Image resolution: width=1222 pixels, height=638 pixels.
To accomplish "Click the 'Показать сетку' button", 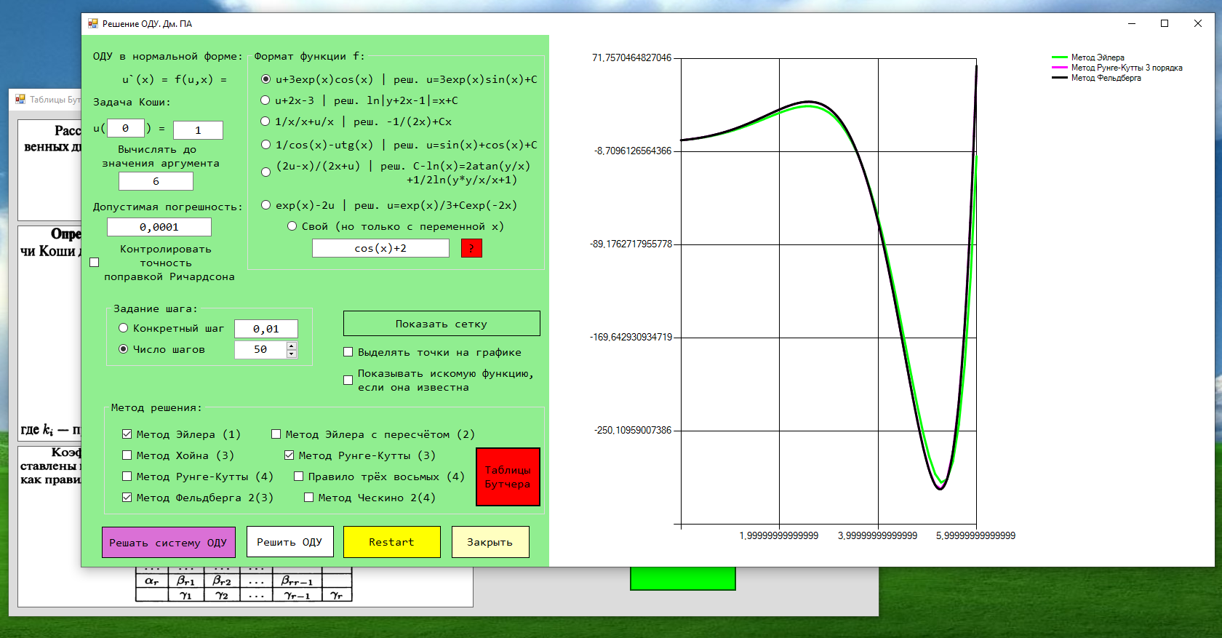I will click(x=442, y=324).
